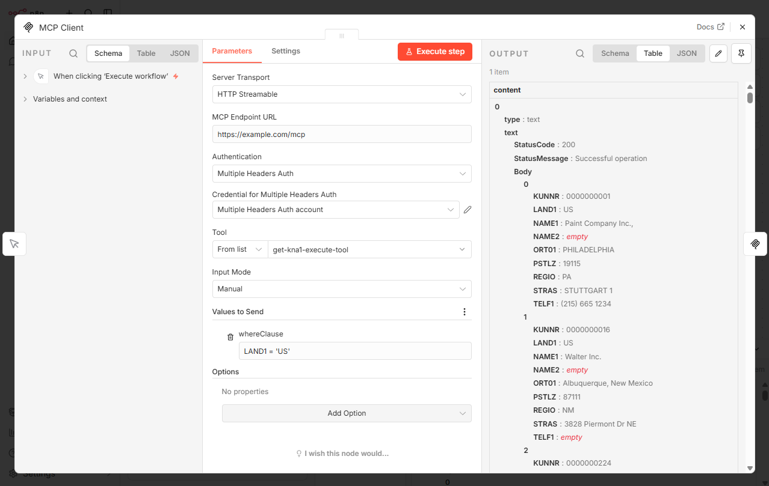Click the whereClause input field
Image resolution: width=769 pixels, height=486 pixels.
coord(355,351)
